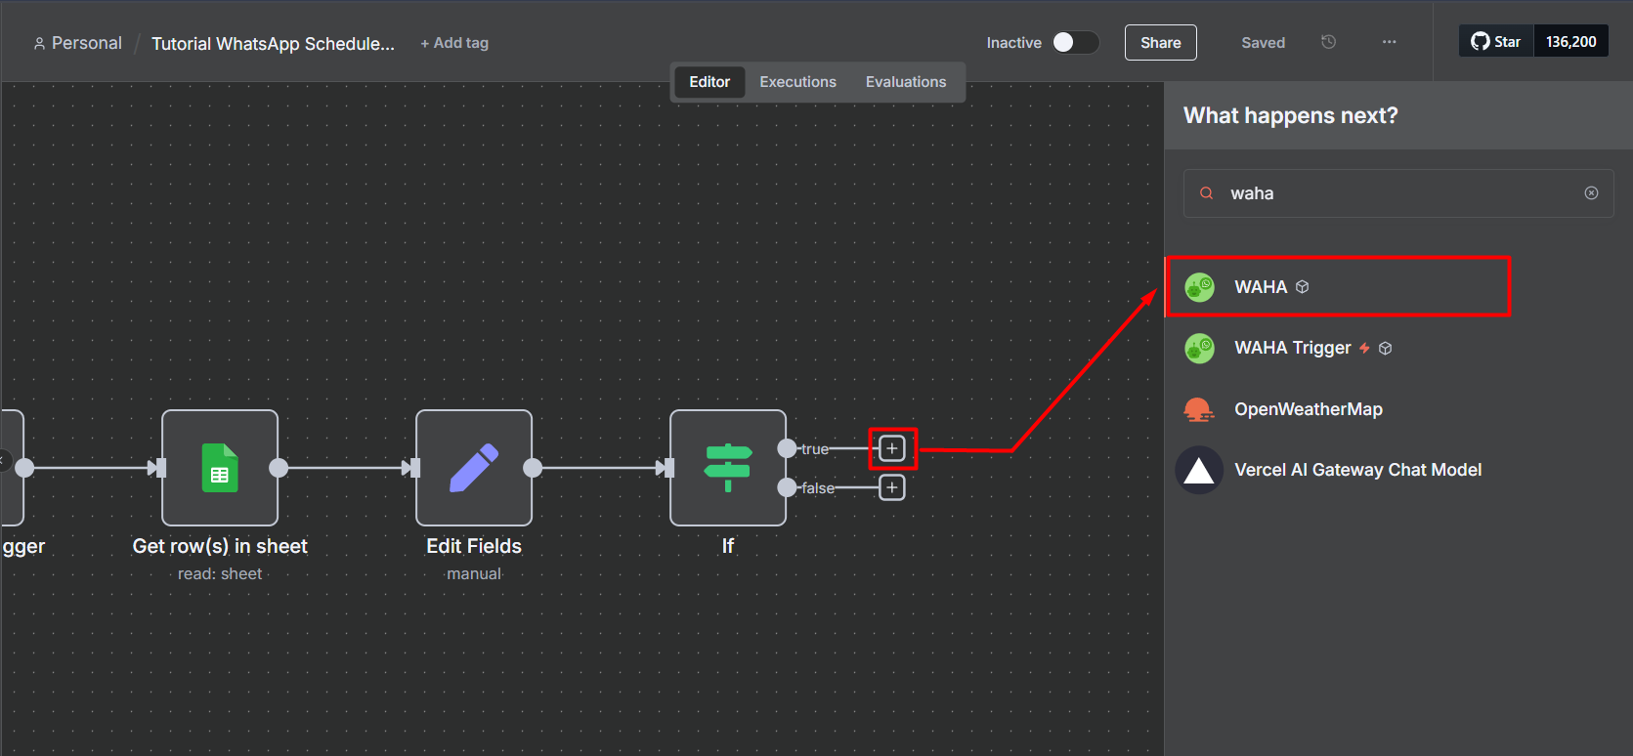Viewport: 1633px width, 756px height.
Task: Toggle the workflow Inactive switch
Action: click(1075, 42)
